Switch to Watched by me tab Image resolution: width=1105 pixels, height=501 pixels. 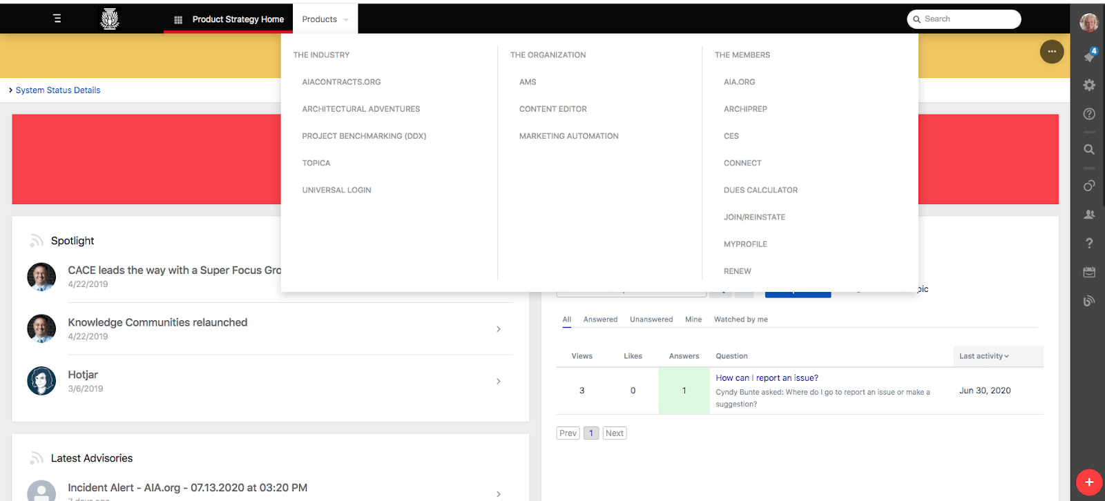pos(740,320)
